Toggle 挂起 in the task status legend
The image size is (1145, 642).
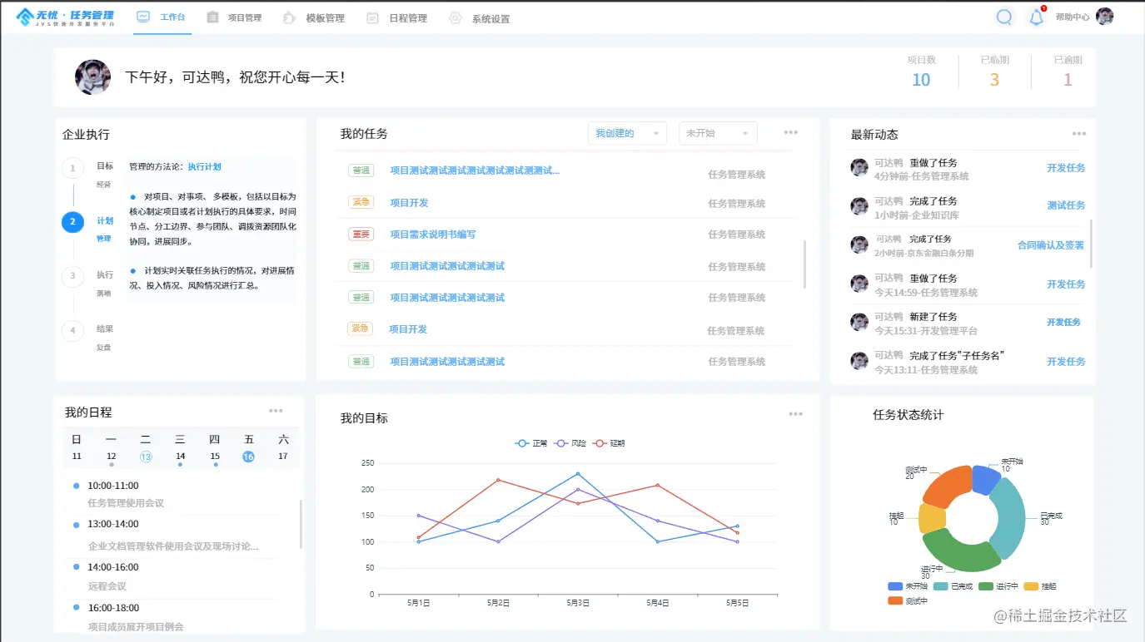point(1040,586)
